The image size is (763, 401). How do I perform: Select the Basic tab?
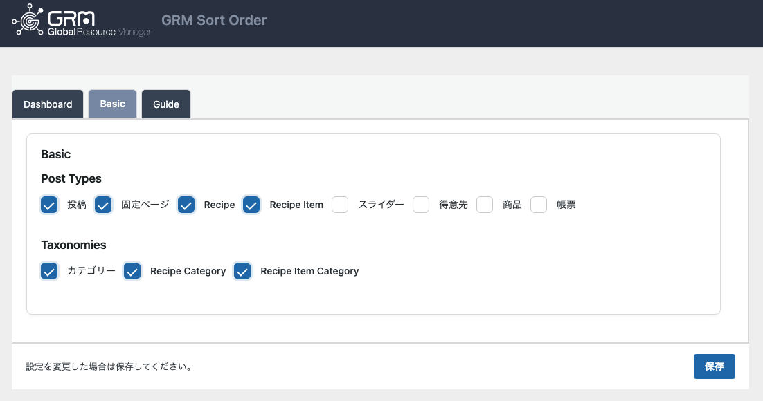(x=112, y=104)
